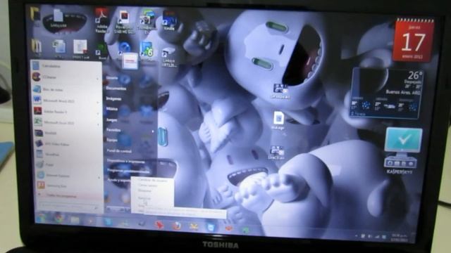451x253 pixels.
Task: Launch CCleaner from the Start menu
Action: [66, 77]
